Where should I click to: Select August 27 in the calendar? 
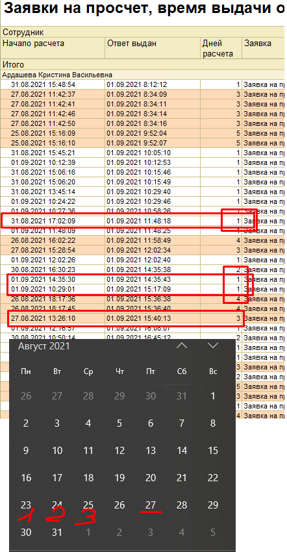coord(151,505)
